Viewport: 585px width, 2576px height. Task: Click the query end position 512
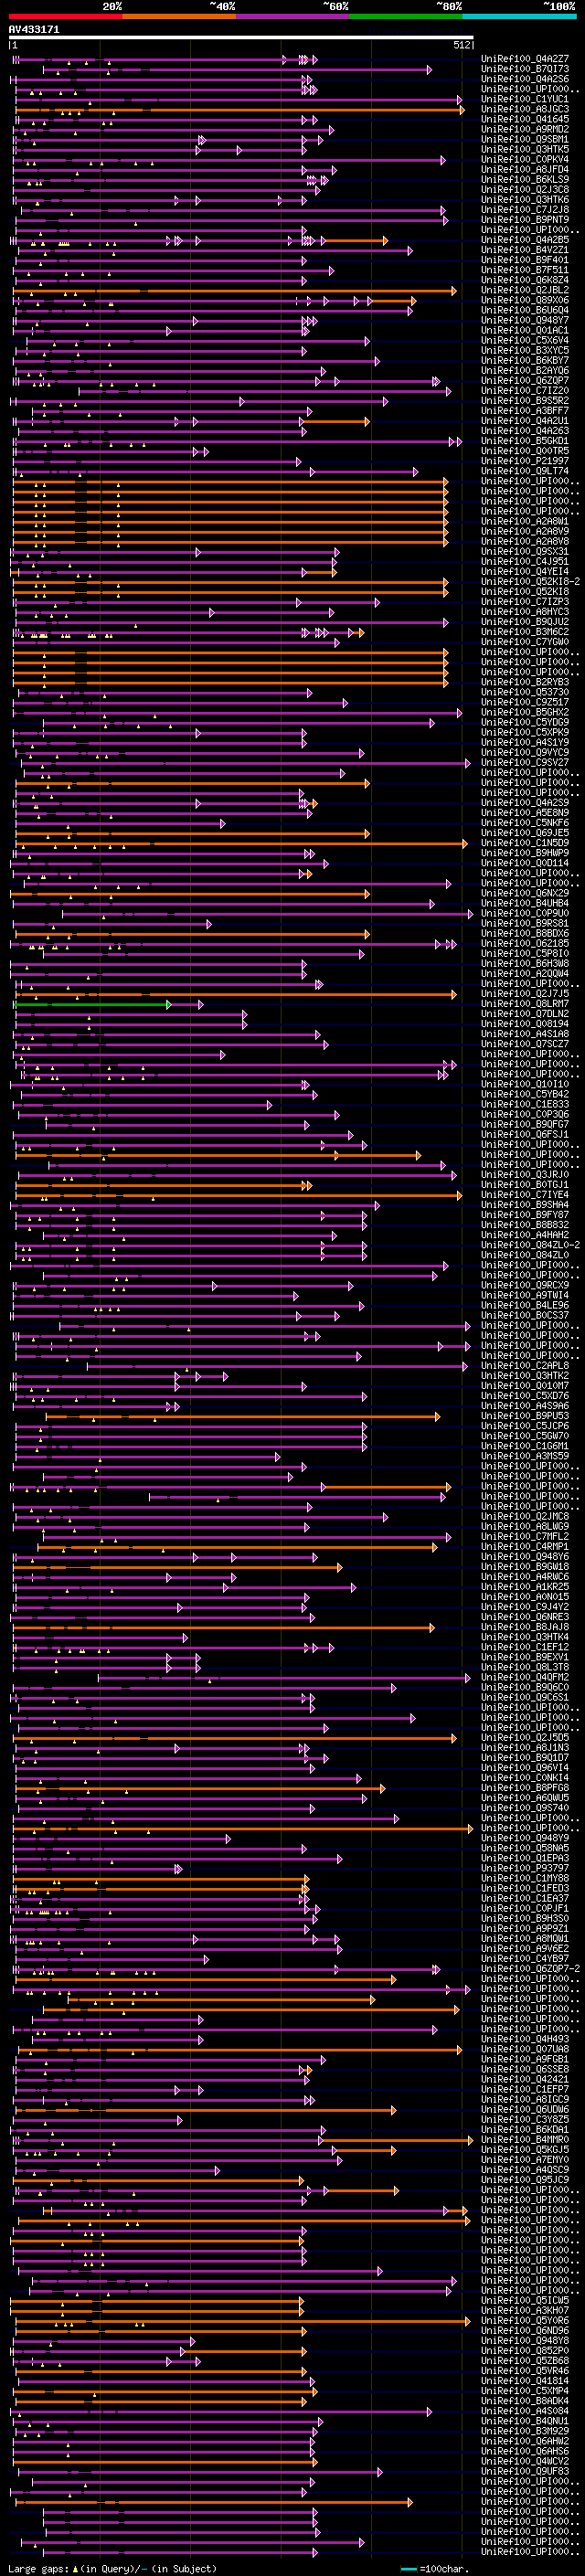[461, 45]
